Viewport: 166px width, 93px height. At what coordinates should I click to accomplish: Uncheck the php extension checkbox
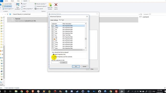(52, 26)
